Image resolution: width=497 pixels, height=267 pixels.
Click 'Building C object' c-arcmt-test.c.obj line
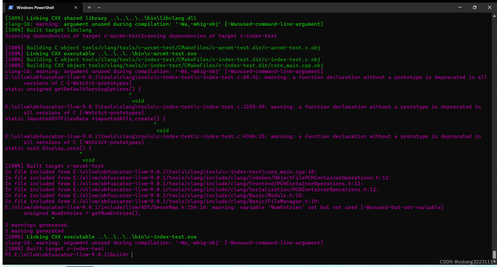click(163, 48)
